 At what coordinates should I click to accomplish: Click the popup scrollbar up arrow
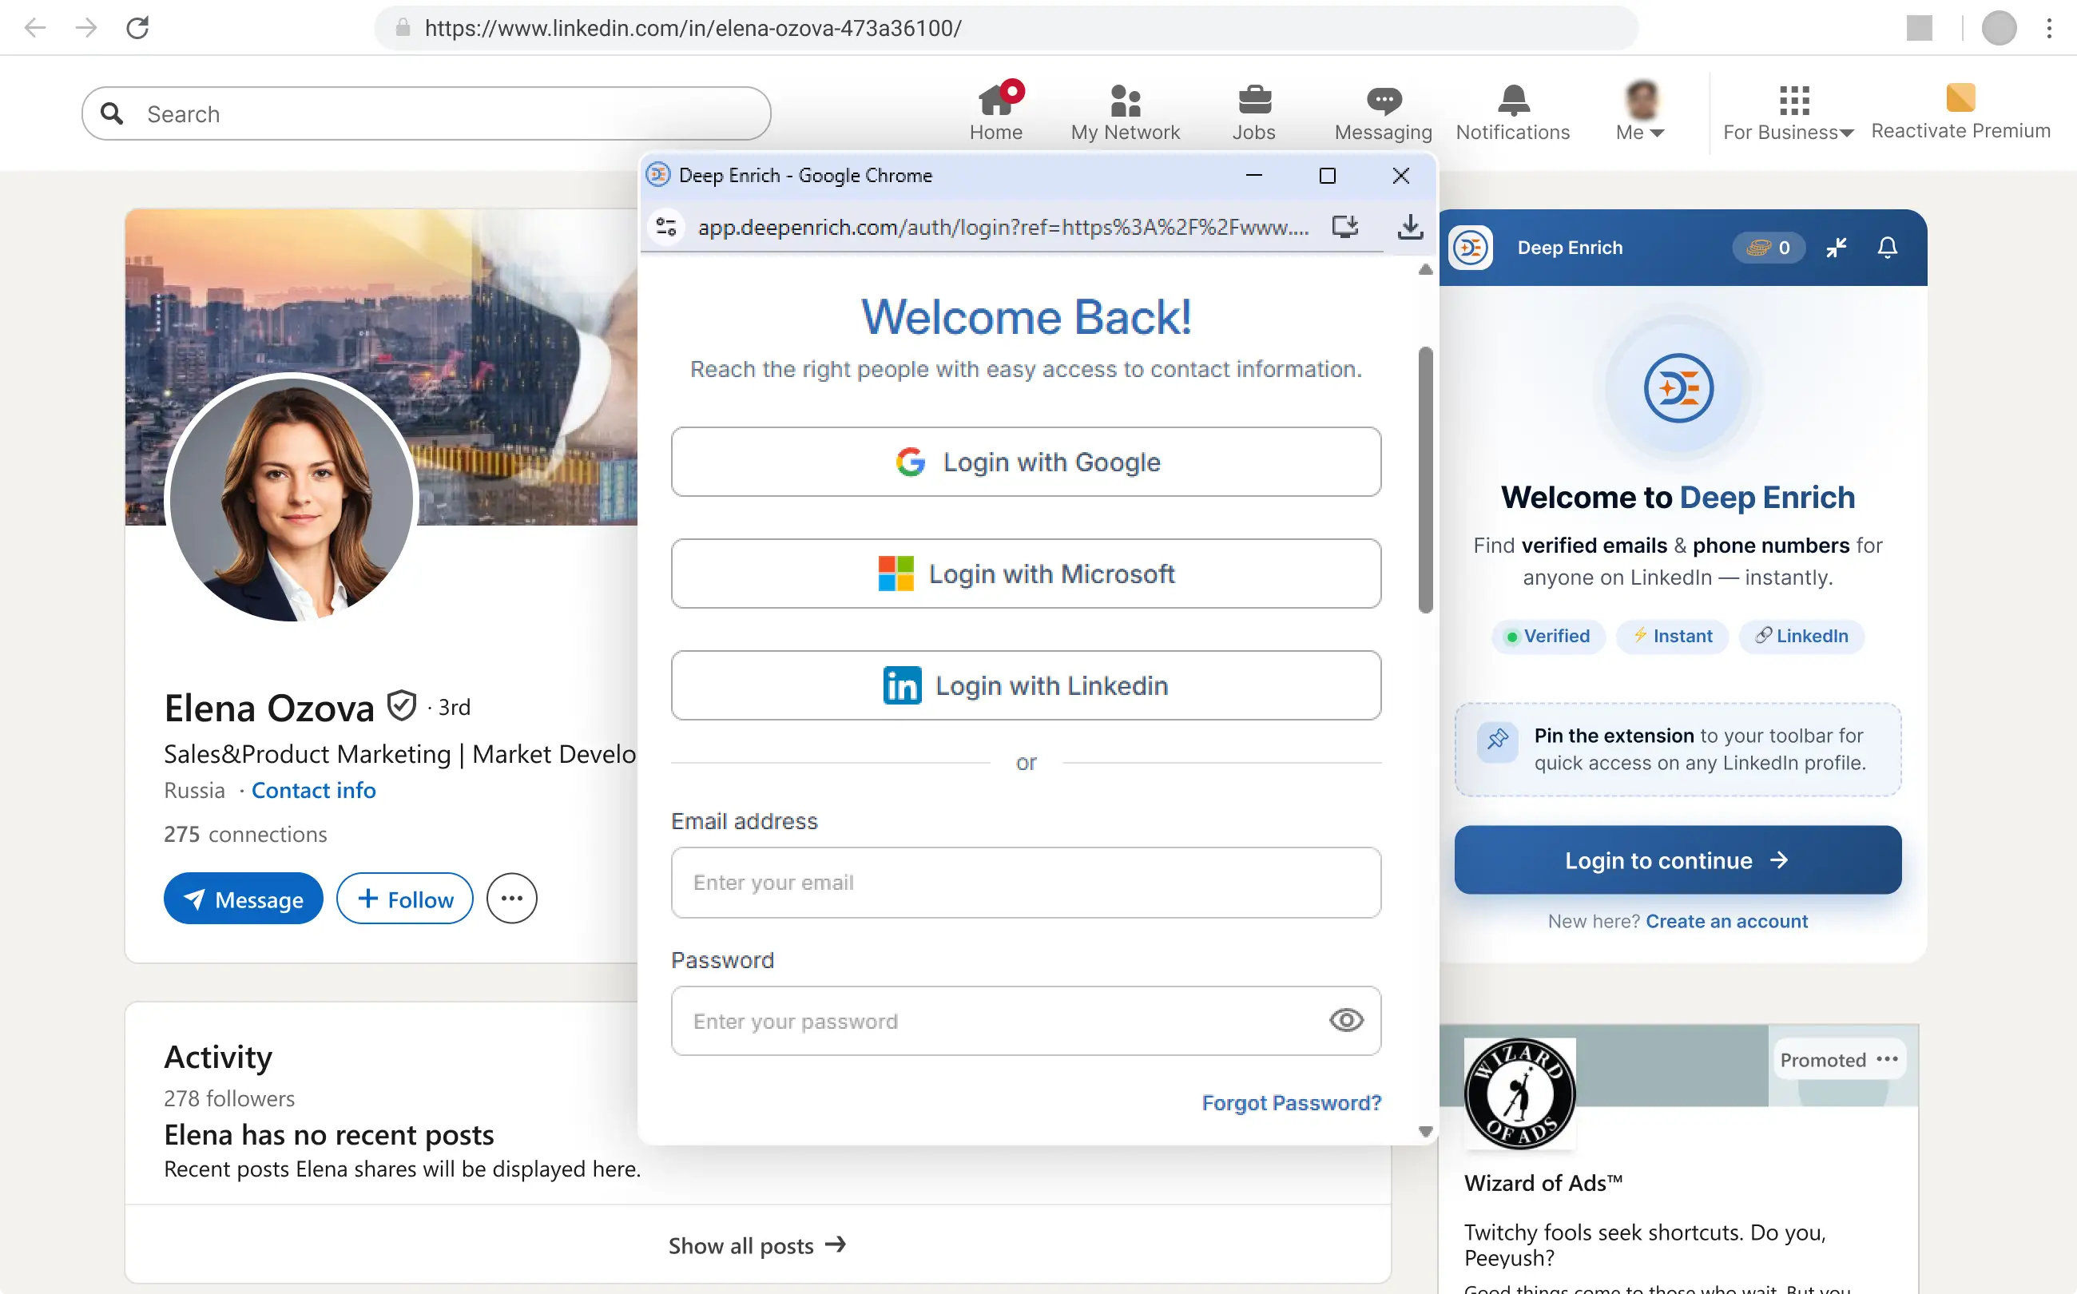[x=1425, y=270]
